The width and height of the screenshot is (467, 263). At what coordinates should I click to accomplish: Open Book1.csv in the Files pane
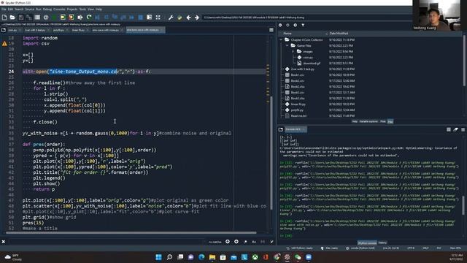click(x=297, y=75)
